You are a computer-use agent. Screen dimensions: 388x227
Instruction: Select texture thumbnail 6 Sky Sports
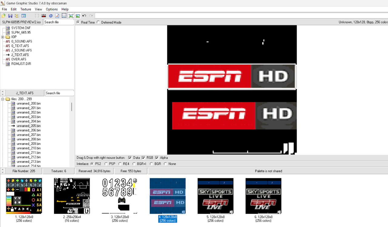pyautogui.click(x=263, y=196)
